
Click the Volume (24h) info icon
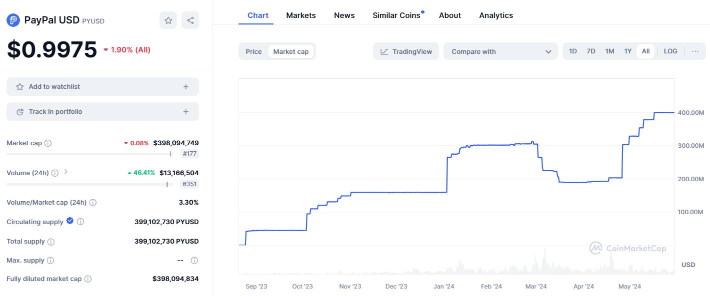point(55,173)
